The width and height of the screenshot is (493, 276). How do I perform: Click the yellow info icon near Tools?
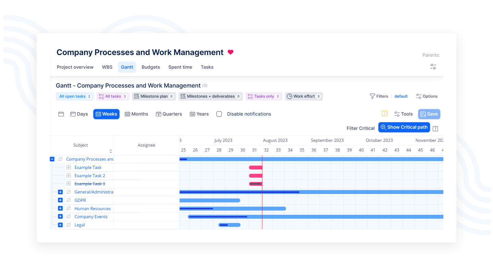click(384, 114)
